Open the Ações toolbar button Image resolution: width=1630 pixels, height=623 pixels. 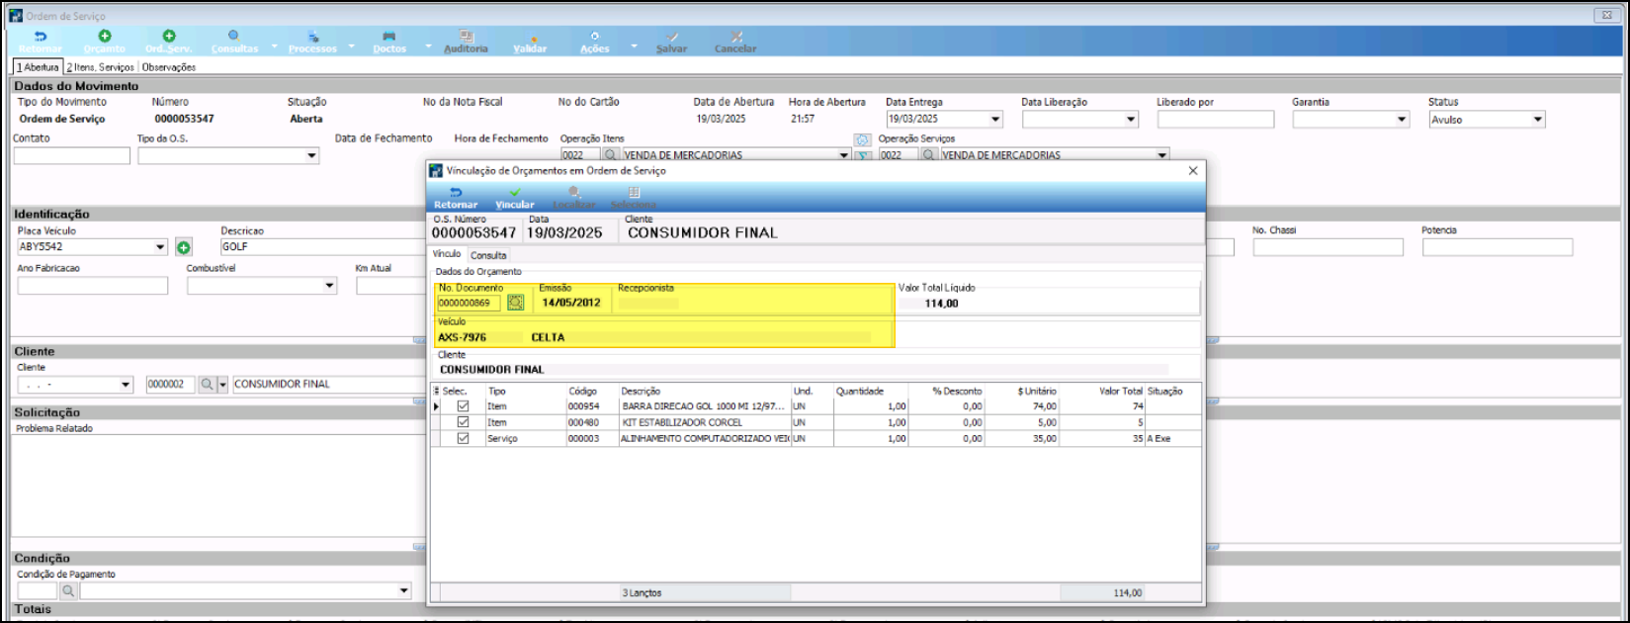pos(595,42)
